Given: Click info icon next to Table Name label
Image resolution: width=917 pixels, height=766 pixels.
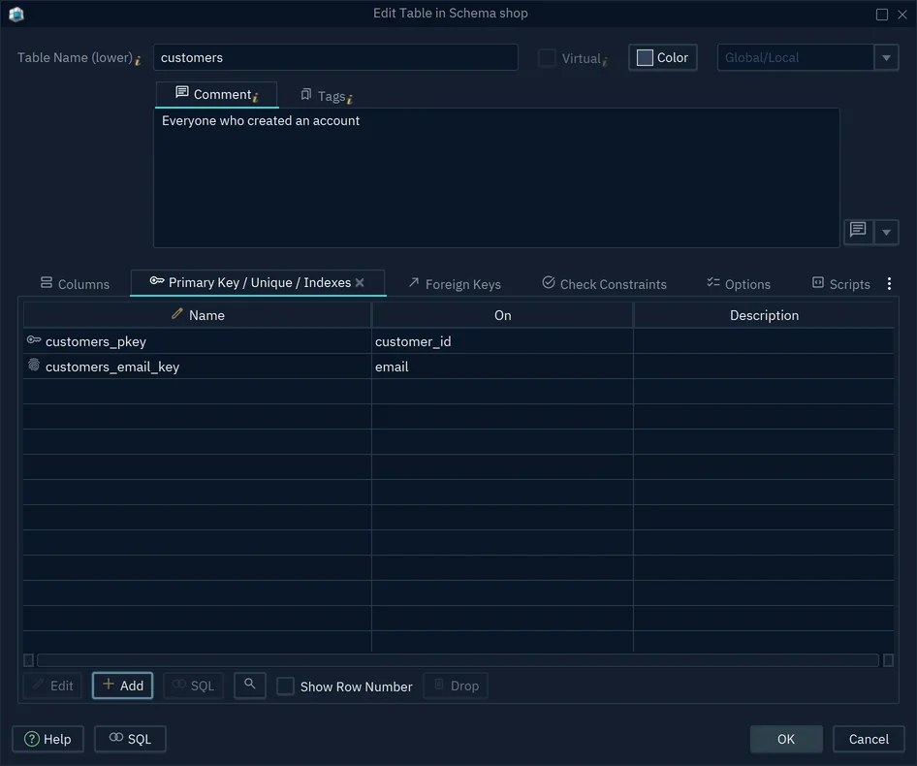Looking at the screenshot, I should [138, 60].
